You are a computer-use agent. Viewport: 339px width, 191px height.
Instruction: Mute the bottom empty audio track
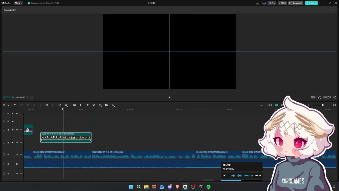click(17, 173)
